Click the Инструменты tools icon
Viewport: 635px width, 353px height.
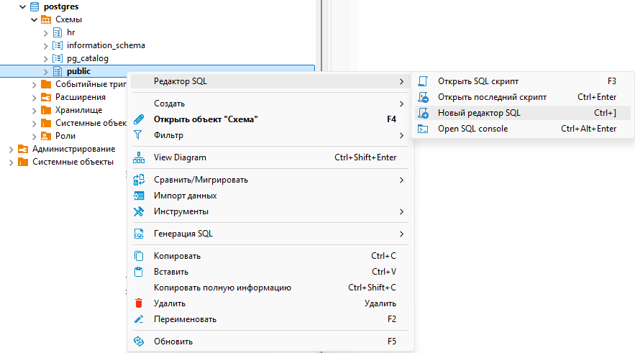click(139, 211)
